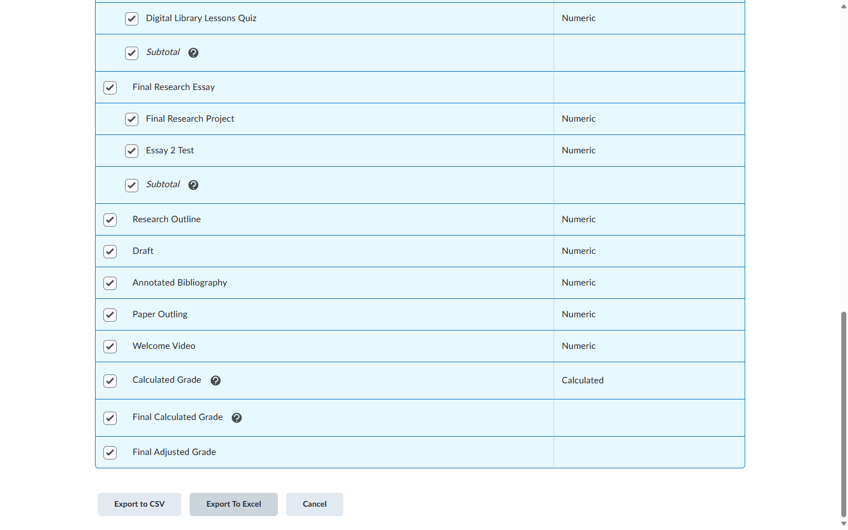Toggle the Draft item checkbox

[x=110, y=252]
